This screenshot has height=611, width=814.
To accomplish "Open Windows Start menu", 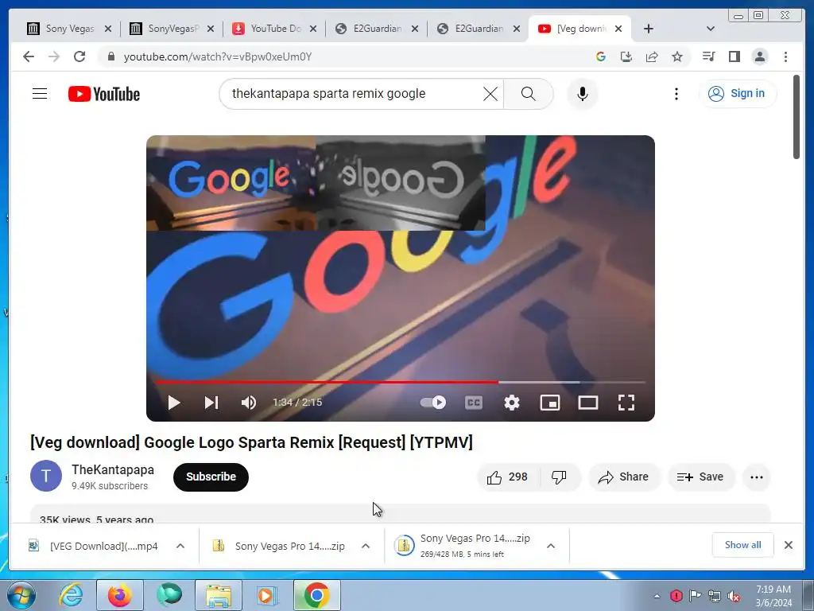I will coord(21,595).
